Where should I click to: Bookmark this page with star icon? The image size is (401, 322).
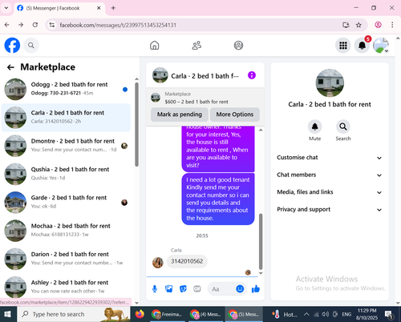pyautogui.click(x=358, y=25)
